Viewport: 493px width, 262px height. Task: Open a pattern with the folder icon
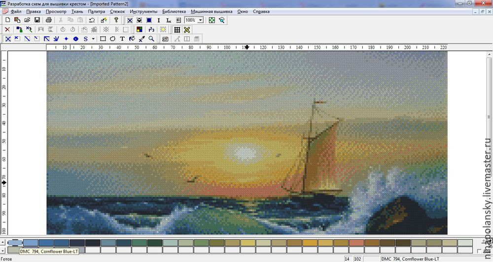point(27,20)
